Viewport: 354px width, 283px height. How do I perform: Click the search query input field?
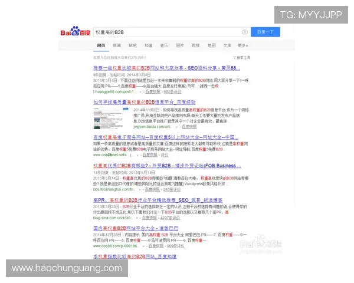167,32
